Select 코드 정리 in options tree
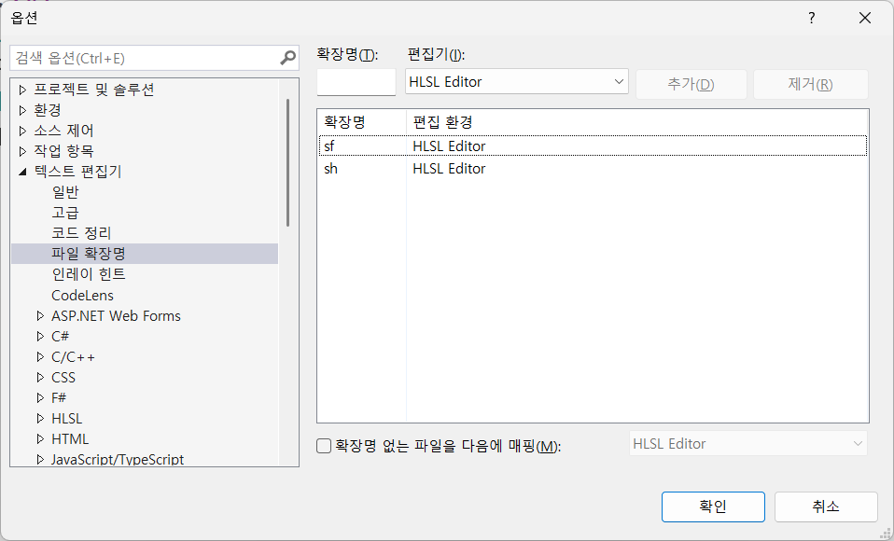 81,233
